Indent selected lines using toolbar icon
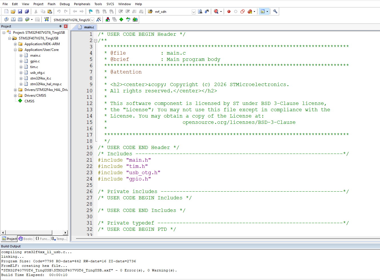 point(121,11)
